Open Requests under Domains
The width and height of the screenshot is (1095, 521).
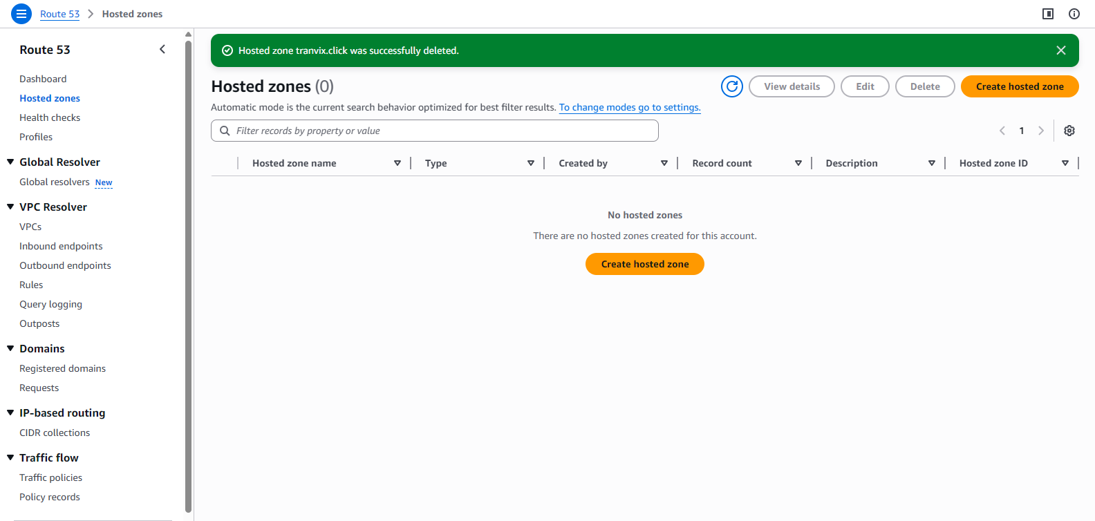39,388
